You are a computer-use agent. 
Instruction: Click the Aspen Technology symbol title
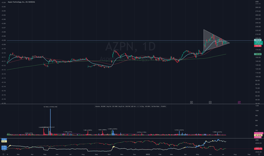coord(21,2)
